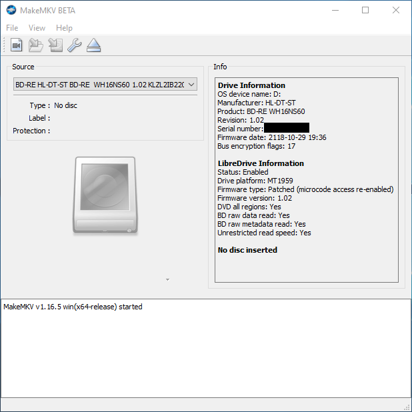
Task: Click 'Bus encryption flags: 17' line
Action: pyautogui.click(x=256, y=146)
